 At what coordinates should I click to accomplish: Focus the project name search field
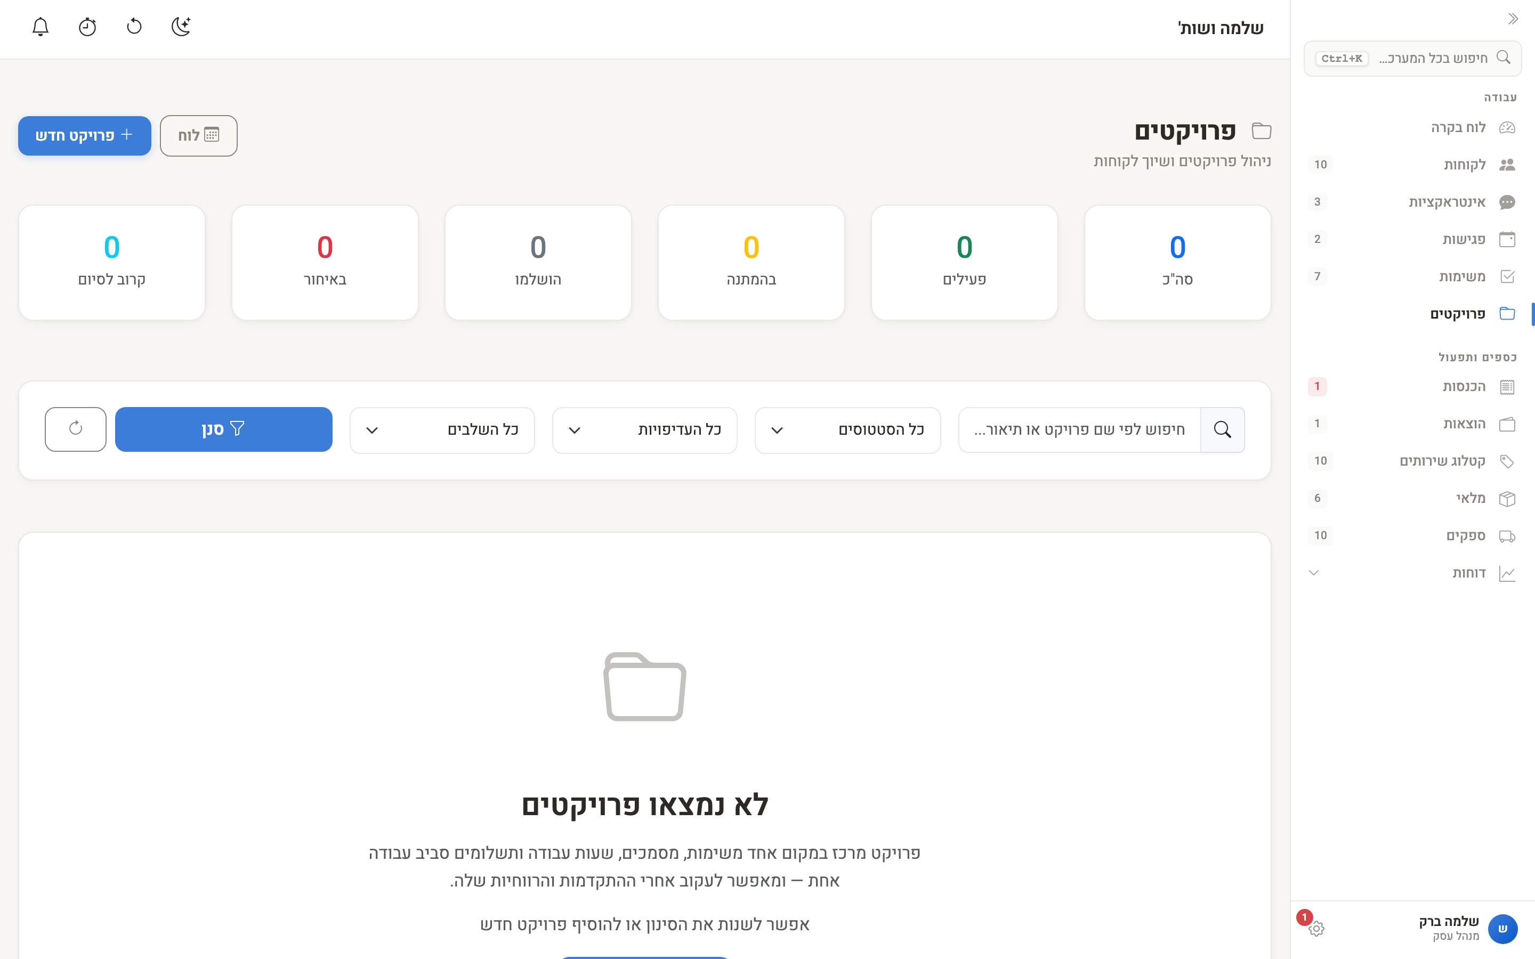1080,430
